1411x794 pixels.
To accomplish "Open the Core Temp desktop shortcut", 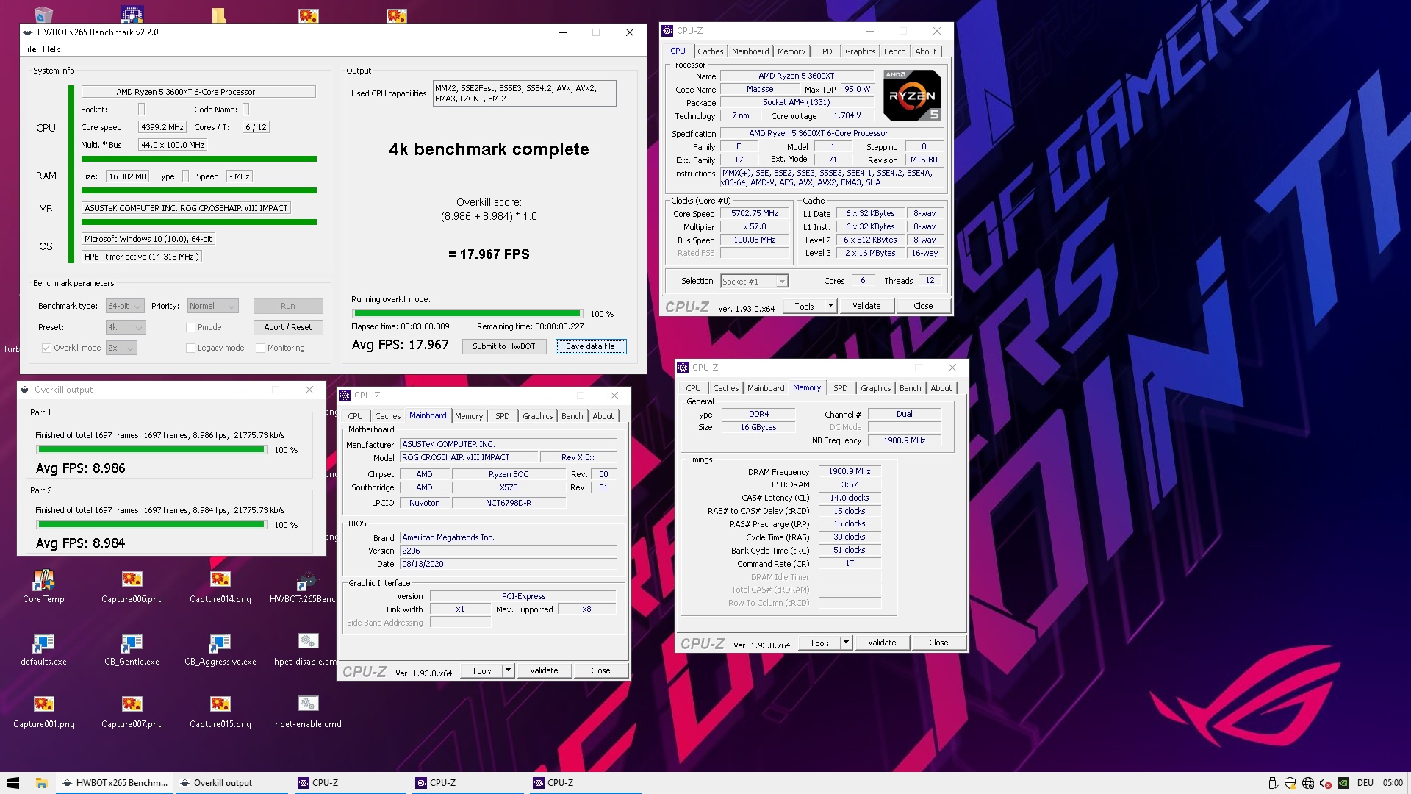I will (x=43, y=586).
